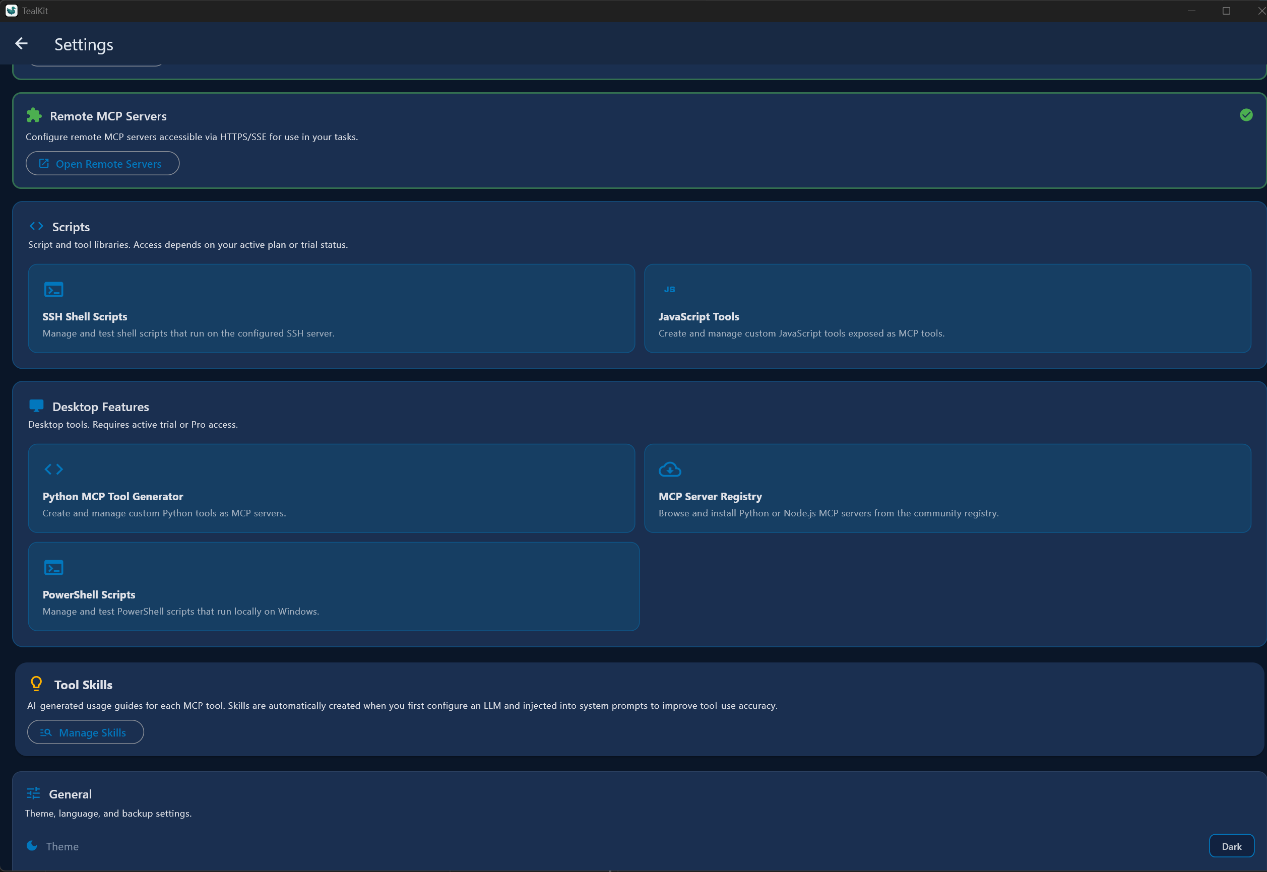
Task: Open the JavaScript Tools card
Action: (x=947, y=309)
